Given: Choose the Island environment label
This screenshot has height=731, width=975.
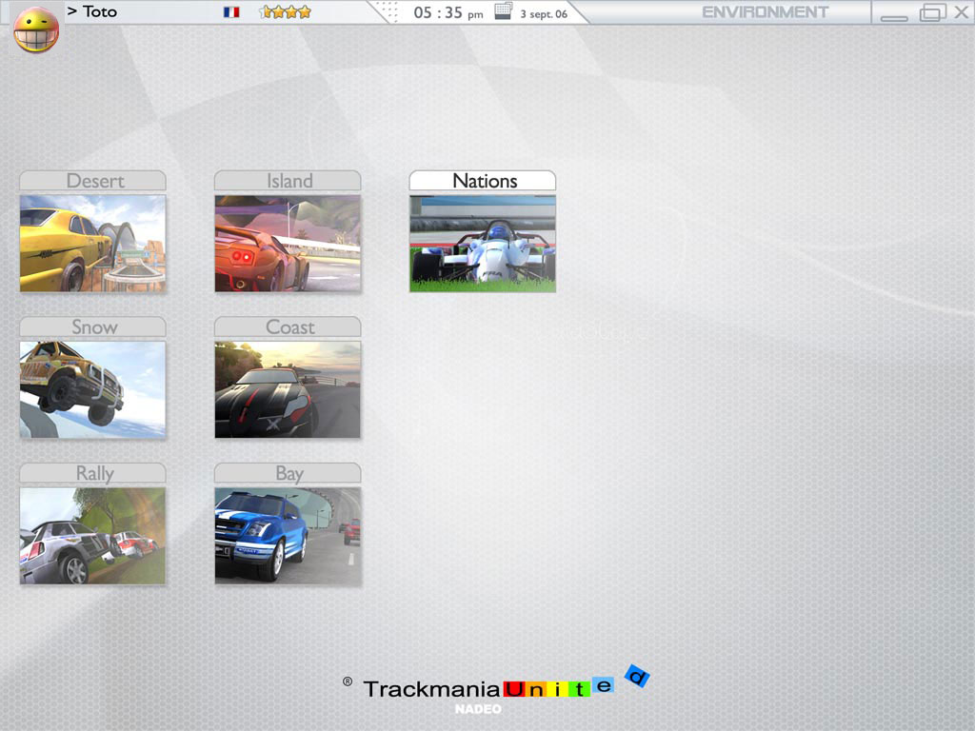Looking at the screenshot, I should pos(288,181).
